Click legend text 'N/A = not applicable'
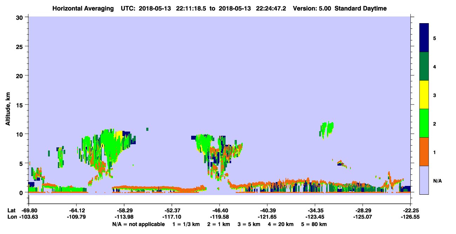456x234 pixels. [138, 224]
